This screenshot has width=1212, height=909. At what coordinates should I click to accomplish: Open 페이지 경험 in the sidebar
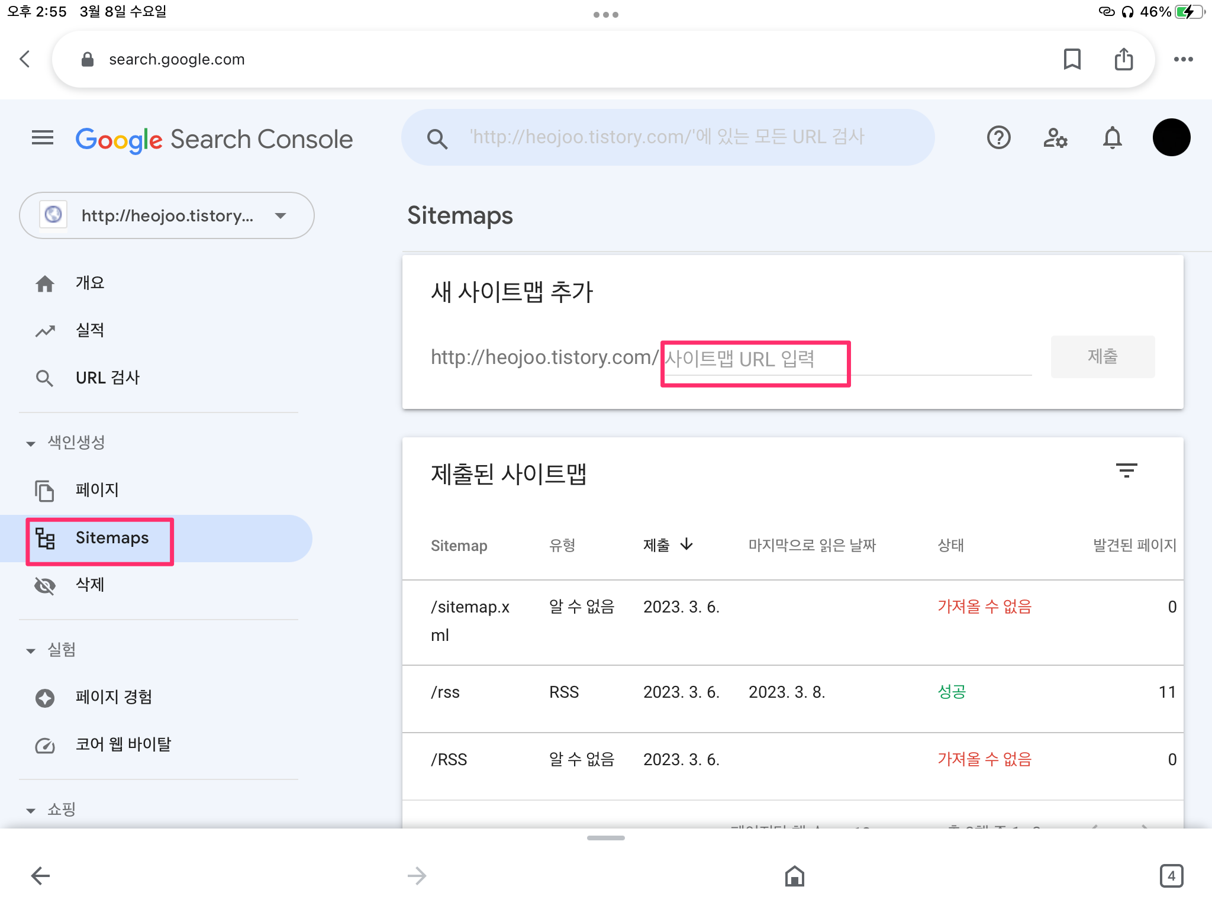[114, 697]
